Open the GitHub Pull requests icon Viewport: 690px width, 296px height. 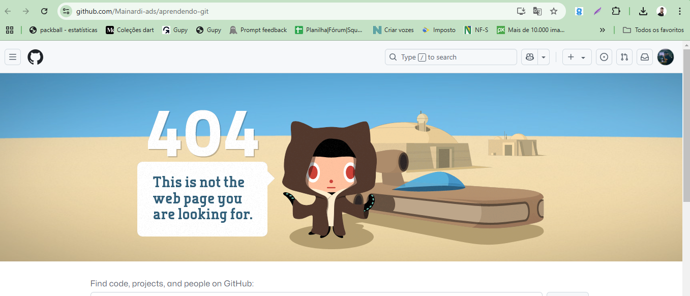(624, 57)
